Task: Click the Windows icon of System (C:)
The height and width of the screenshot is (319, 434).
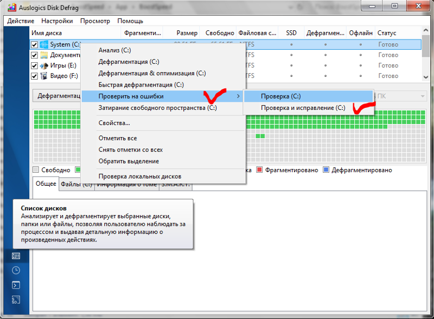Action: coord(44,44)
